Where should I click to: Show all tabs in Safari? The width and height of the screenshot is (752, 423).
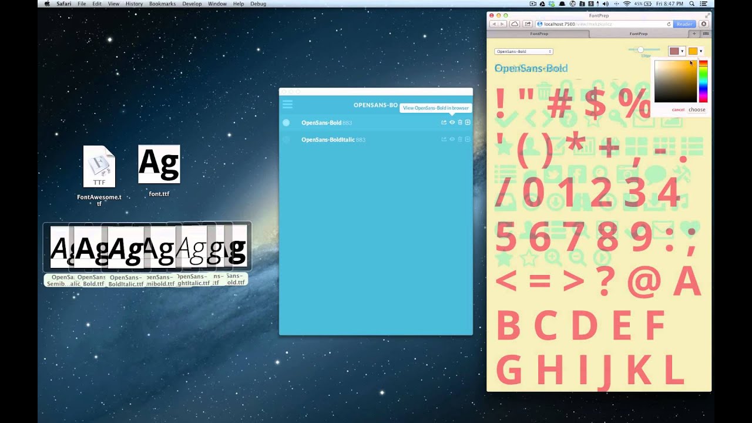tap(706, 34)
